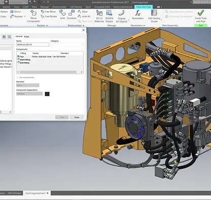Viewport: 211px width, 200px height.
Task: Expand the Parameters panel dropdown
Action: (x=144, y=26)
